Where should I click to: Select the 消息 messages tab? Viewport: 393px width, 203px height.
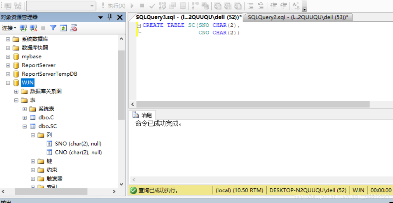pyautogui.click(x=143, y=115)
